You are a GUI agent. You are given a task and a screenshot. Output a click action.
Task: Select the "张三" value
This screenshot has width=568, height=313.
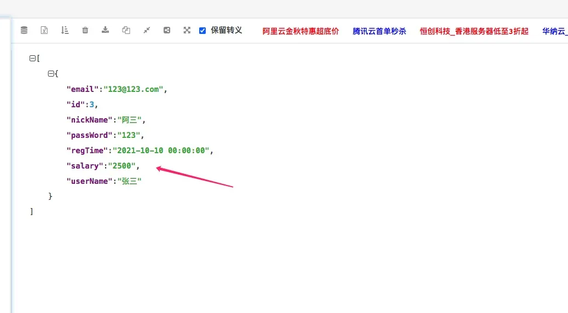pyautogui.click(x=129, y=181)
